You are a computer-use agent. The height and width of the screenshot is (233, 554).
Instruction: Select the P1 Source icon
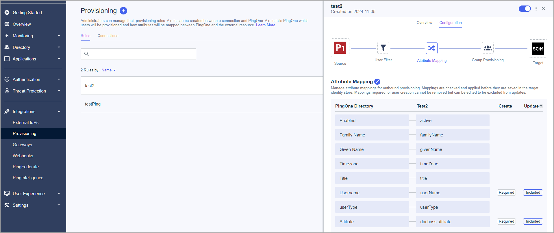coord(340,48)
